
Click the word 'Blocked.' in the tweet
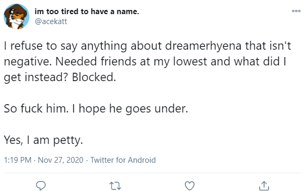(x=94, y=77)
